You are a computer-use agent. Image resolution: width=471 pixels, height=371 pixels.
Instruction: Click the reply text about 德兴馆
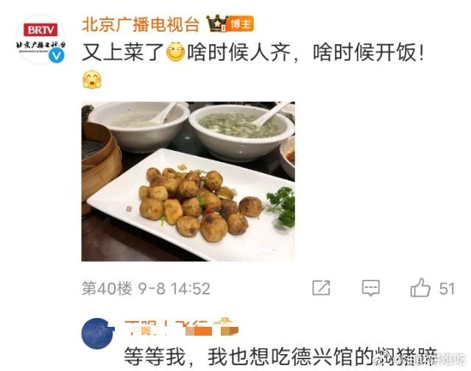(x=280, y=356)
